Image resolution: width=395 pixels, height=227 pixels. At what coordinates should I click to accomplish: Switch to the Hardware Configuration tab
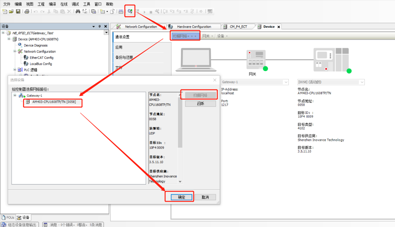click(194, 27)
